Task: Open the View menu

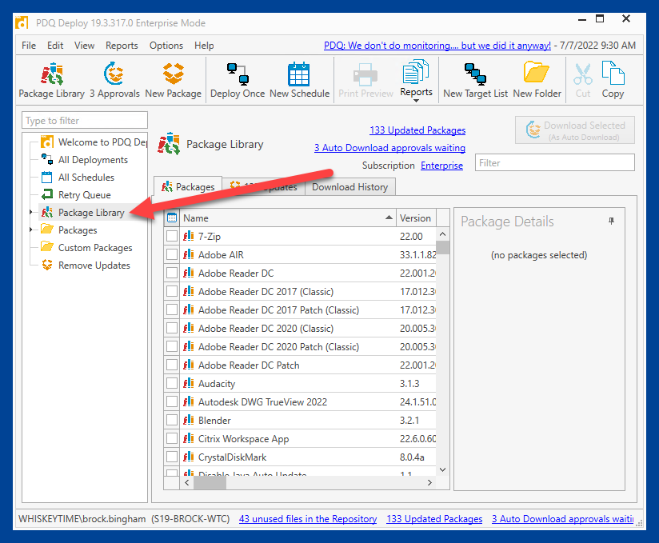Action: pos(84,46)
